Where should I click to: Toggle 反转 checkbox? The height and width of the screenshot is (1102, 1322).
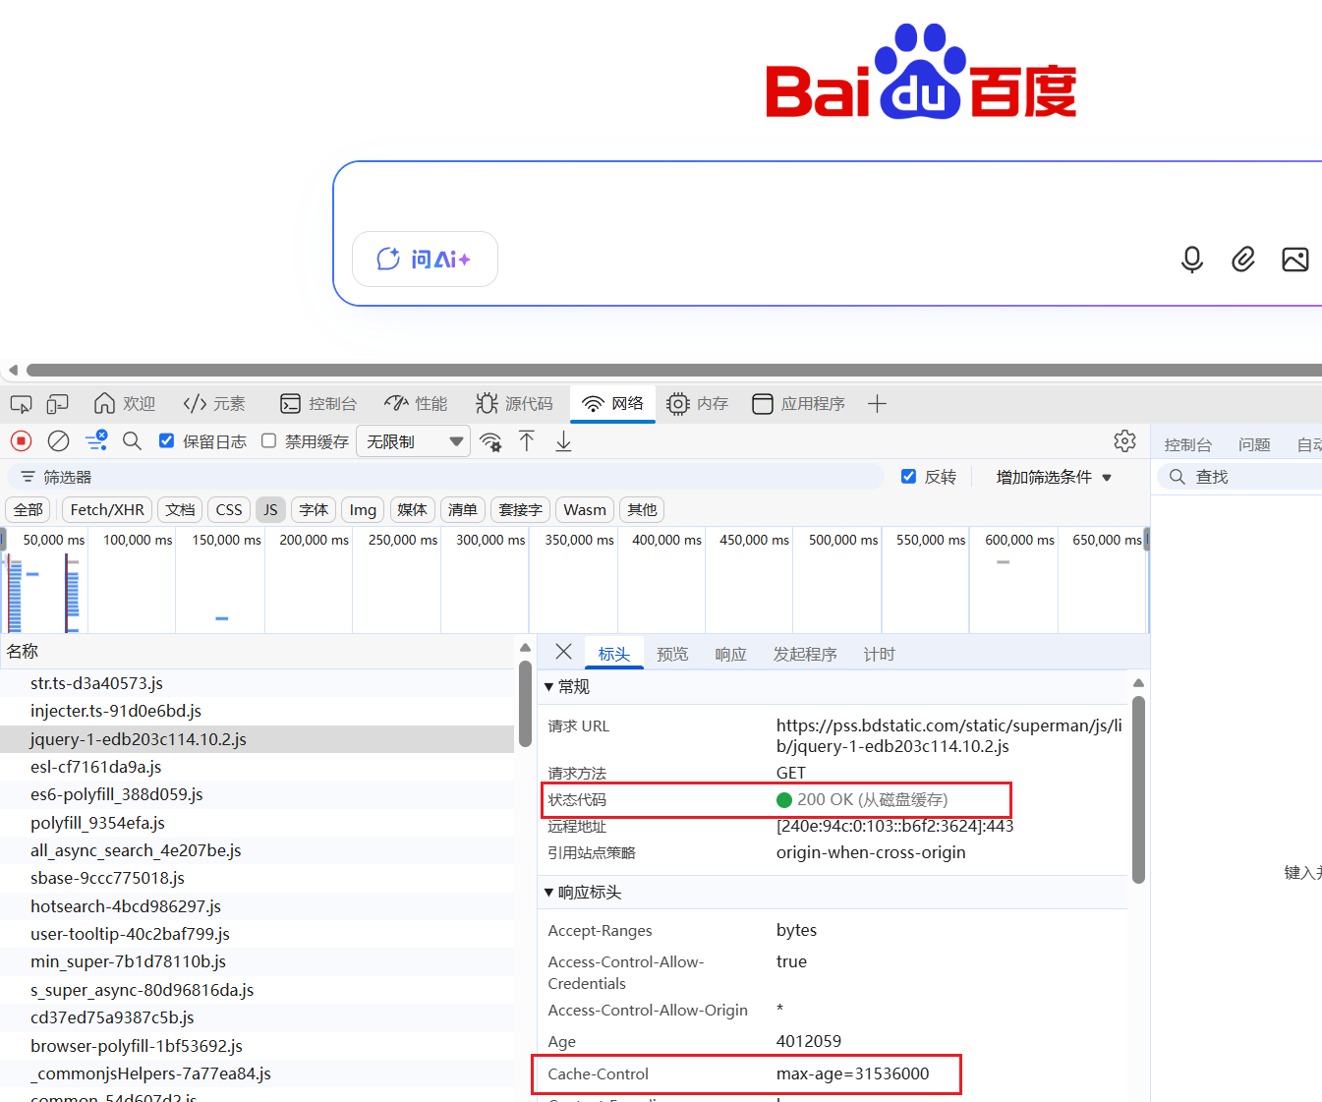[908, 477]
